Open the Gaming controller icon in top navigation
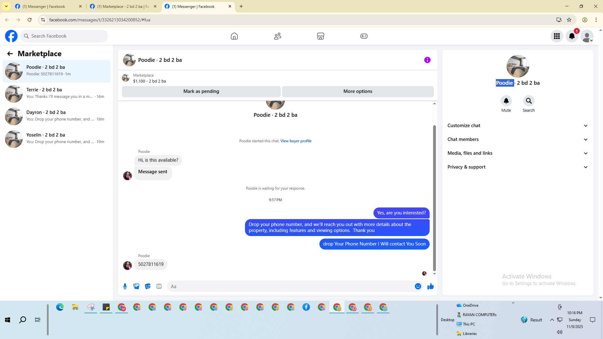Screen dimensions: 603x339 [364, 36]
